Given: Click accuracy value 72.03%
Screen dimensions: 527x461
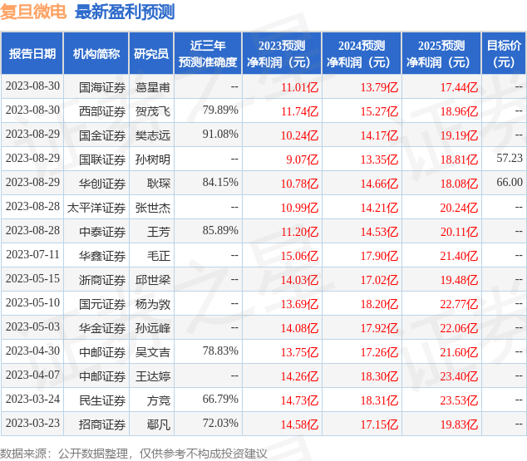Looking at the screenshot, I should click(220, 423).
